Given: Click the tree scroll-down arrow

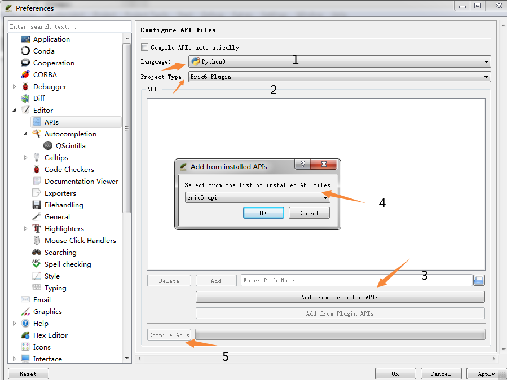Looking at the screenshot, I should click(127, 359).
